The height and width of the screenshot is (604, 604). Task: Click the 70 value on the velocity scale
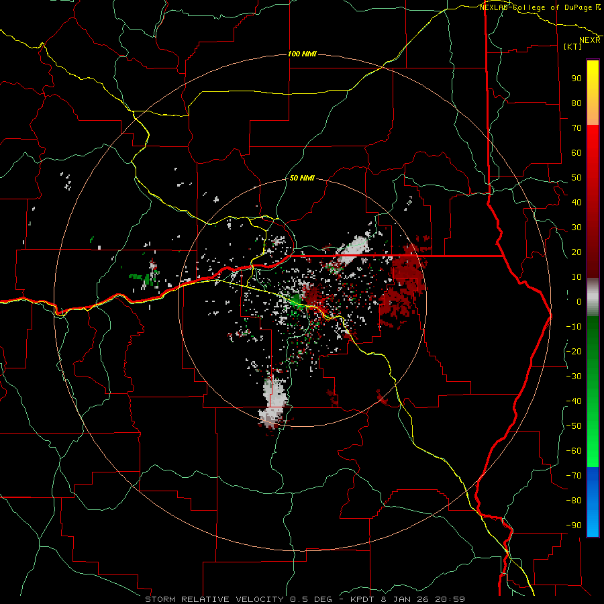[x=576, y=128]
